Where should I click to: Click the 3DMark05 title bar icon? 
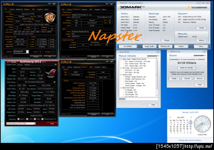(x=118, y=3)
